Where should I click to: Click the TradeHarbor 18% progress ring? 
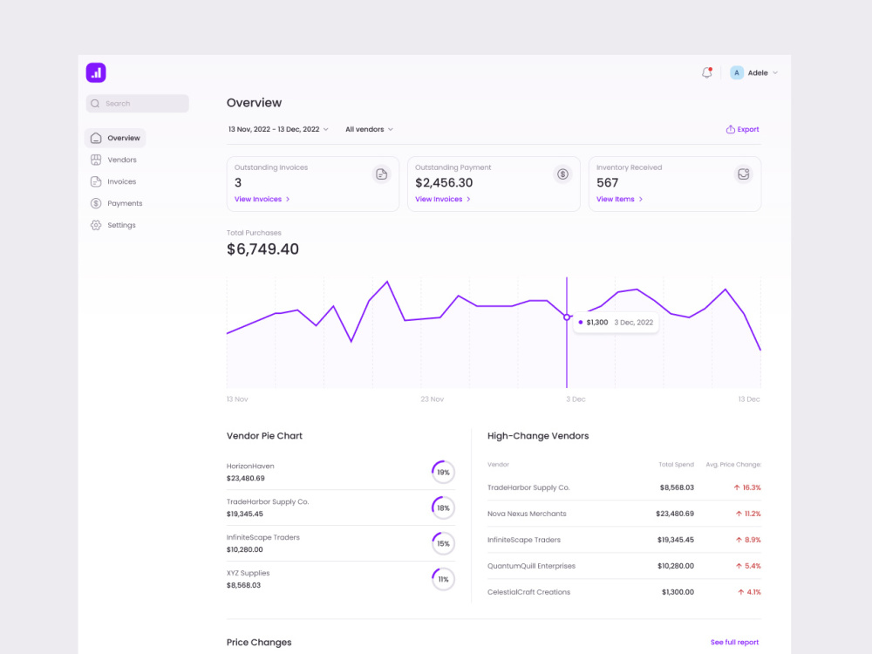tap(443, 508)
